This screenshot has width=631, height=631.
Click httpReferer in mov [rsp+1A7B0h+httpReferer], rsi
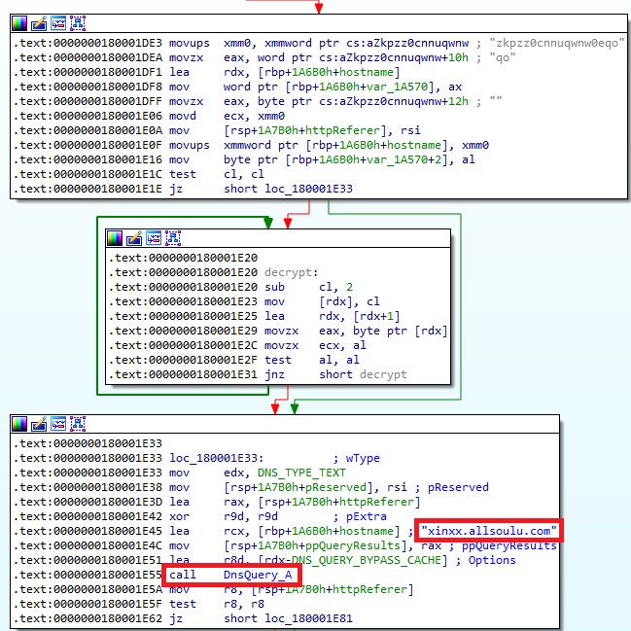342,130
